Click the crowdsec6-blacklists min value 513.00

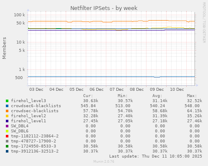[123, 106]
